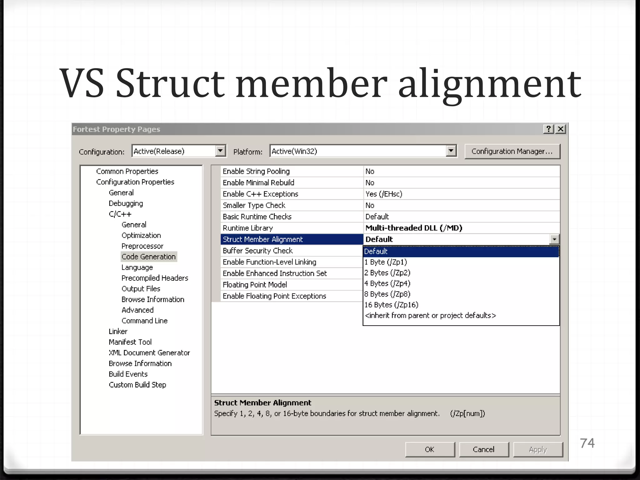Select Default in the alignment list
The width and height of the screenshot is (640, 480).
(461, 251)
